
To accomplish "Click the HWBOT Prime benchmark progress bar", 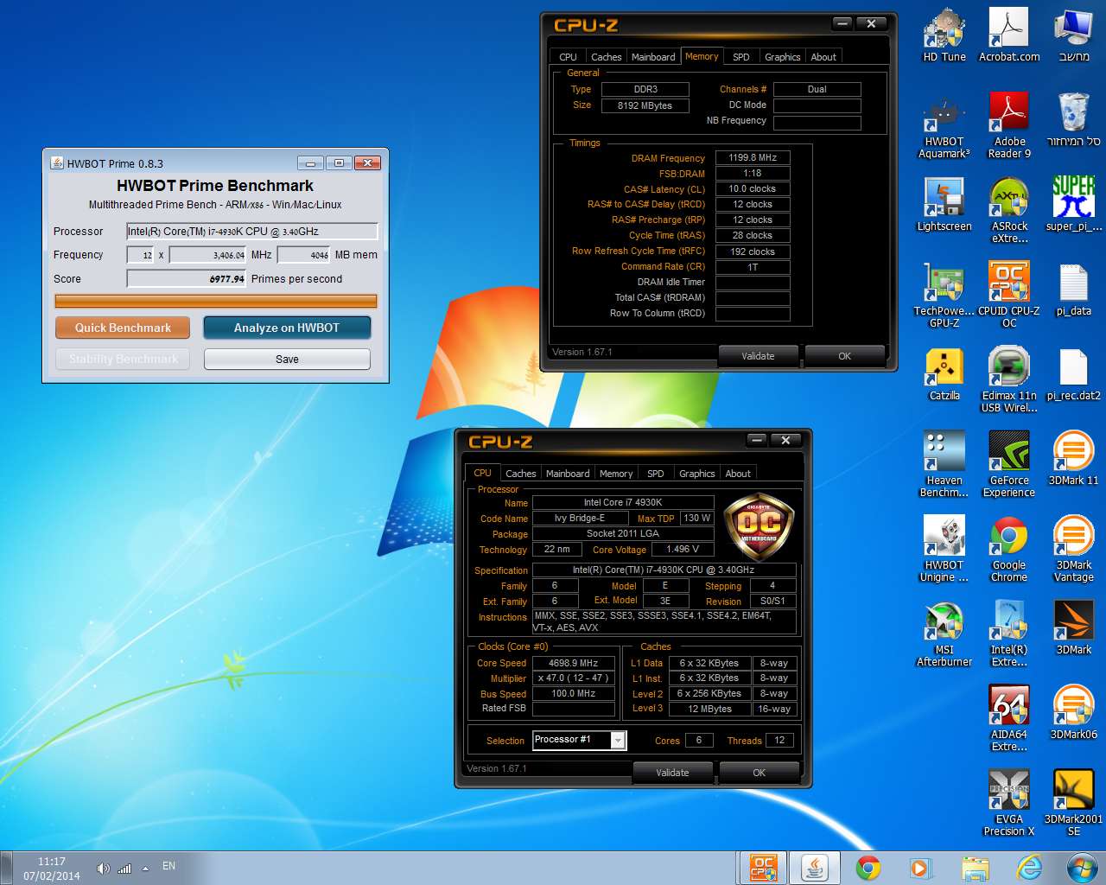I will [x=216, y=301].
